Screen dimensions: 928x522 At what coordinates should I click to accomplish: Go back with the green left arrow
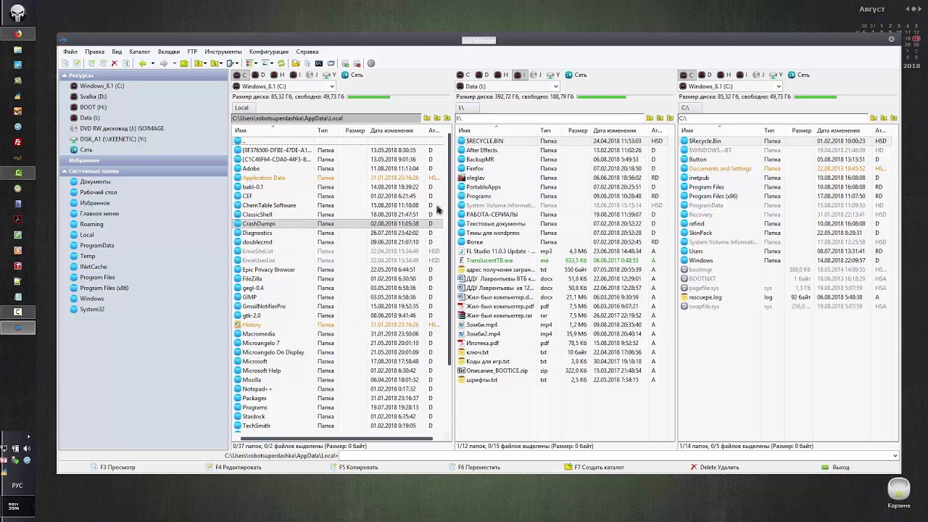(142, 63)
